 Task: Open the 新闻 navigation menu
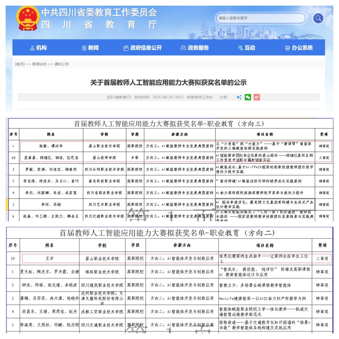click(x=90, y=48)
